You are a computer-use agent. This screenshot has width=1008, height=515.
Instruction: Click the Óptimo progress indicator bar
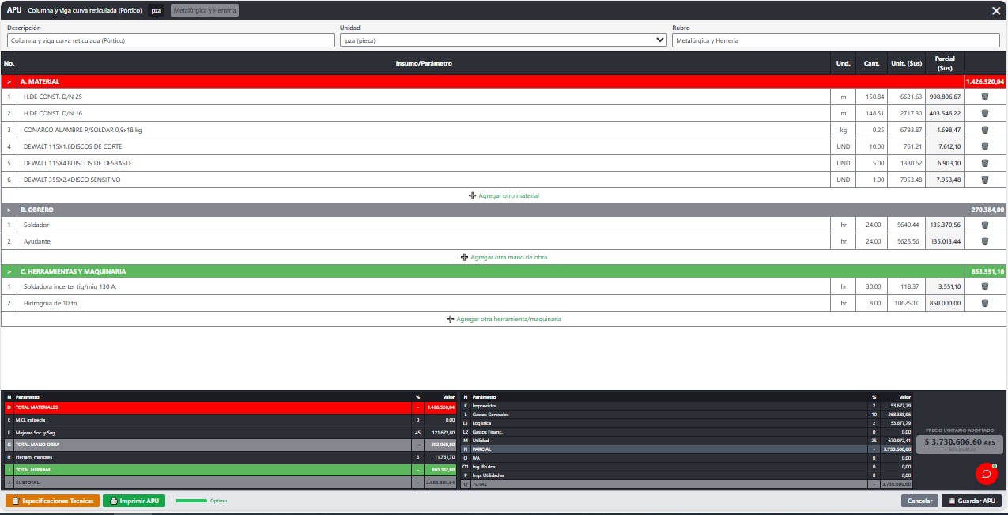coord(191,501)
